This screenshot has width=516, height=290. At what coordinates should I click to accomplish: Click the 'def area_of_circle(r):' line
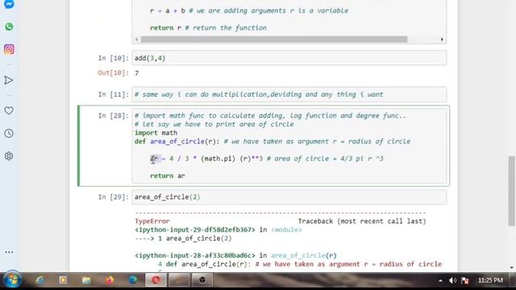[x=177, y=142]
